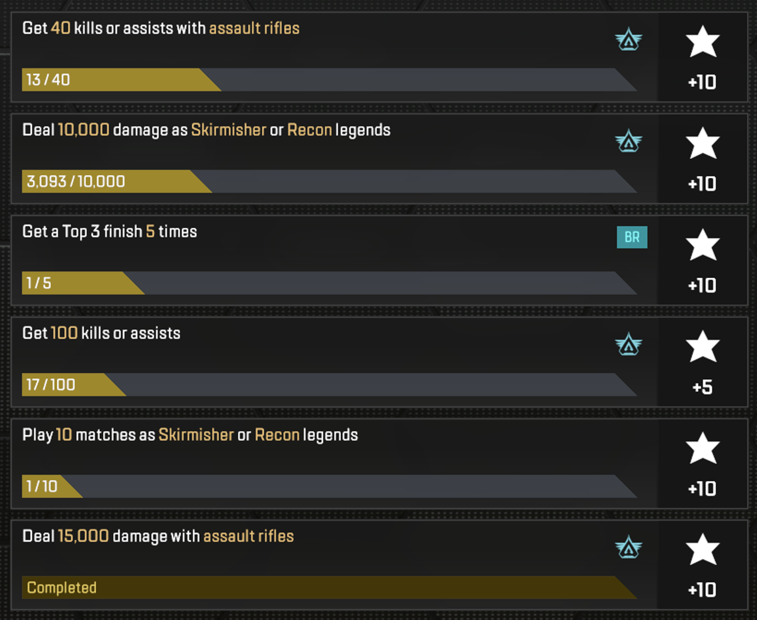Screen dimensions: 757x620
Task: Click the mode icon on assault rifles kills challenge
Action: (629, 39)
